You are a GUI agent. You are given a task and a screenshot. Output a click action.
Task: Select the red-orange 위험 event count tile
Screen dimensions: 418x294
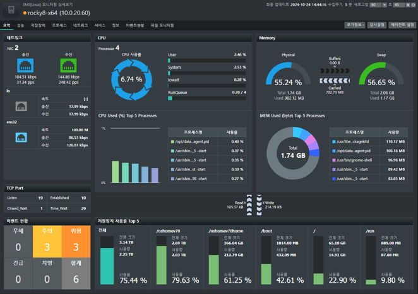[x=76, y=242]
